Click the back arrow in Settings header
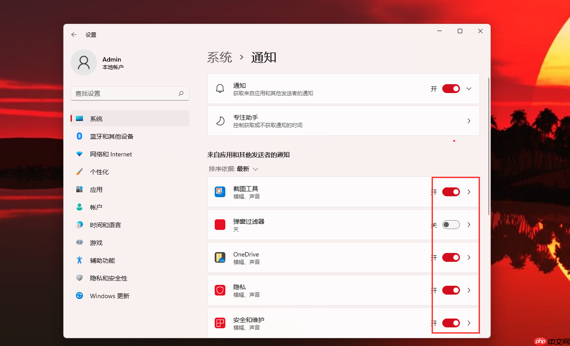This screenshot has width=570, height=346. [x=74, y=35]
